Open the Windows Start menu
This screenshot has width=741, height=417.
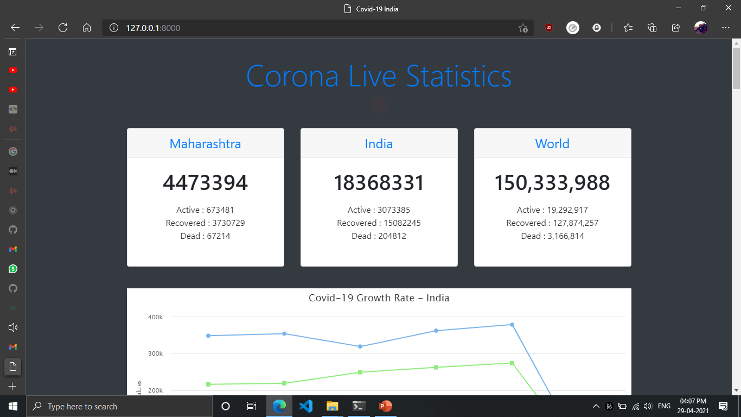(x=11, y=406)
